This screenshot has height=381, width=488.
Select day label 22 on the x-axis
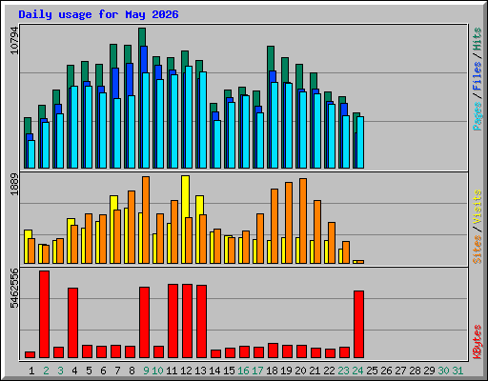[x=329, y=371]
